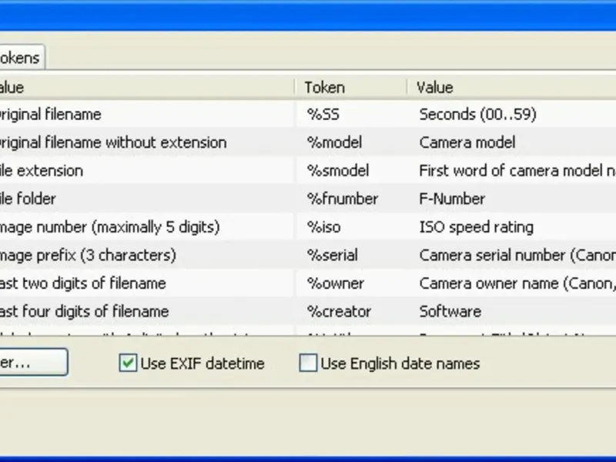Click the "ISO speed rating" value
The width and height of the screenshot is (616, 462).
(x=476, y=227)
